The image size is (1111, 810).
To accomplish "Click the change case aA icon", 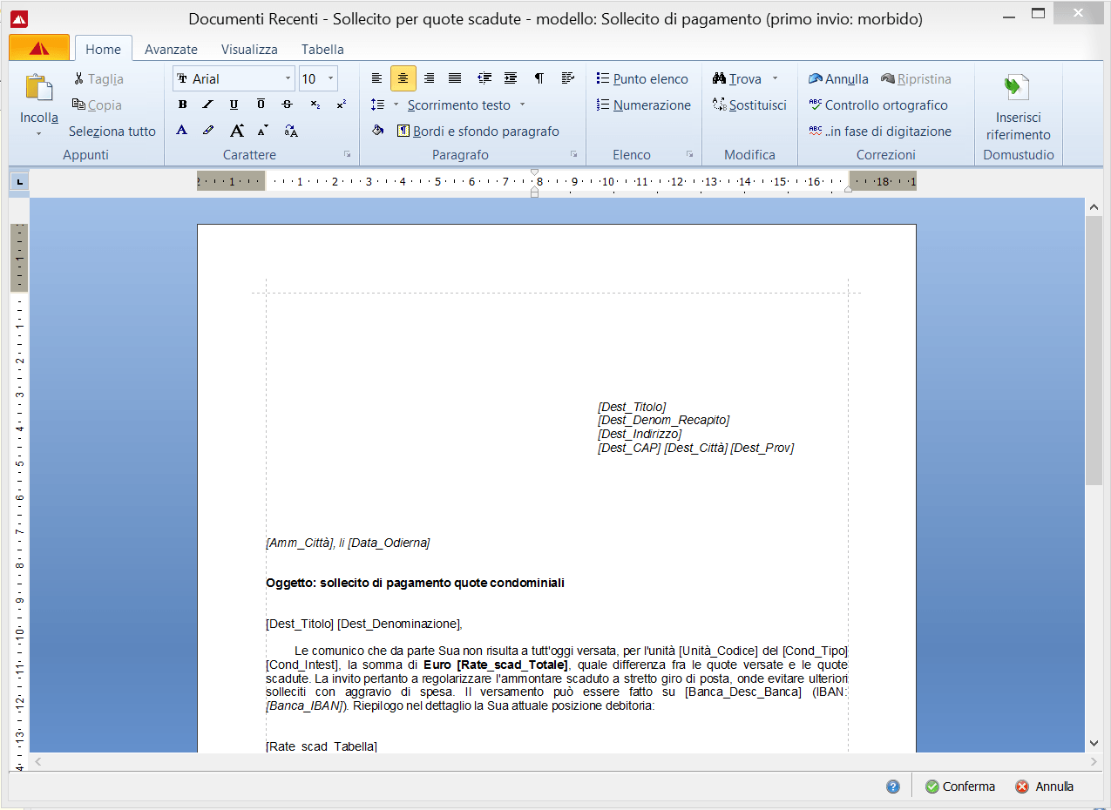I will [291, 131].
